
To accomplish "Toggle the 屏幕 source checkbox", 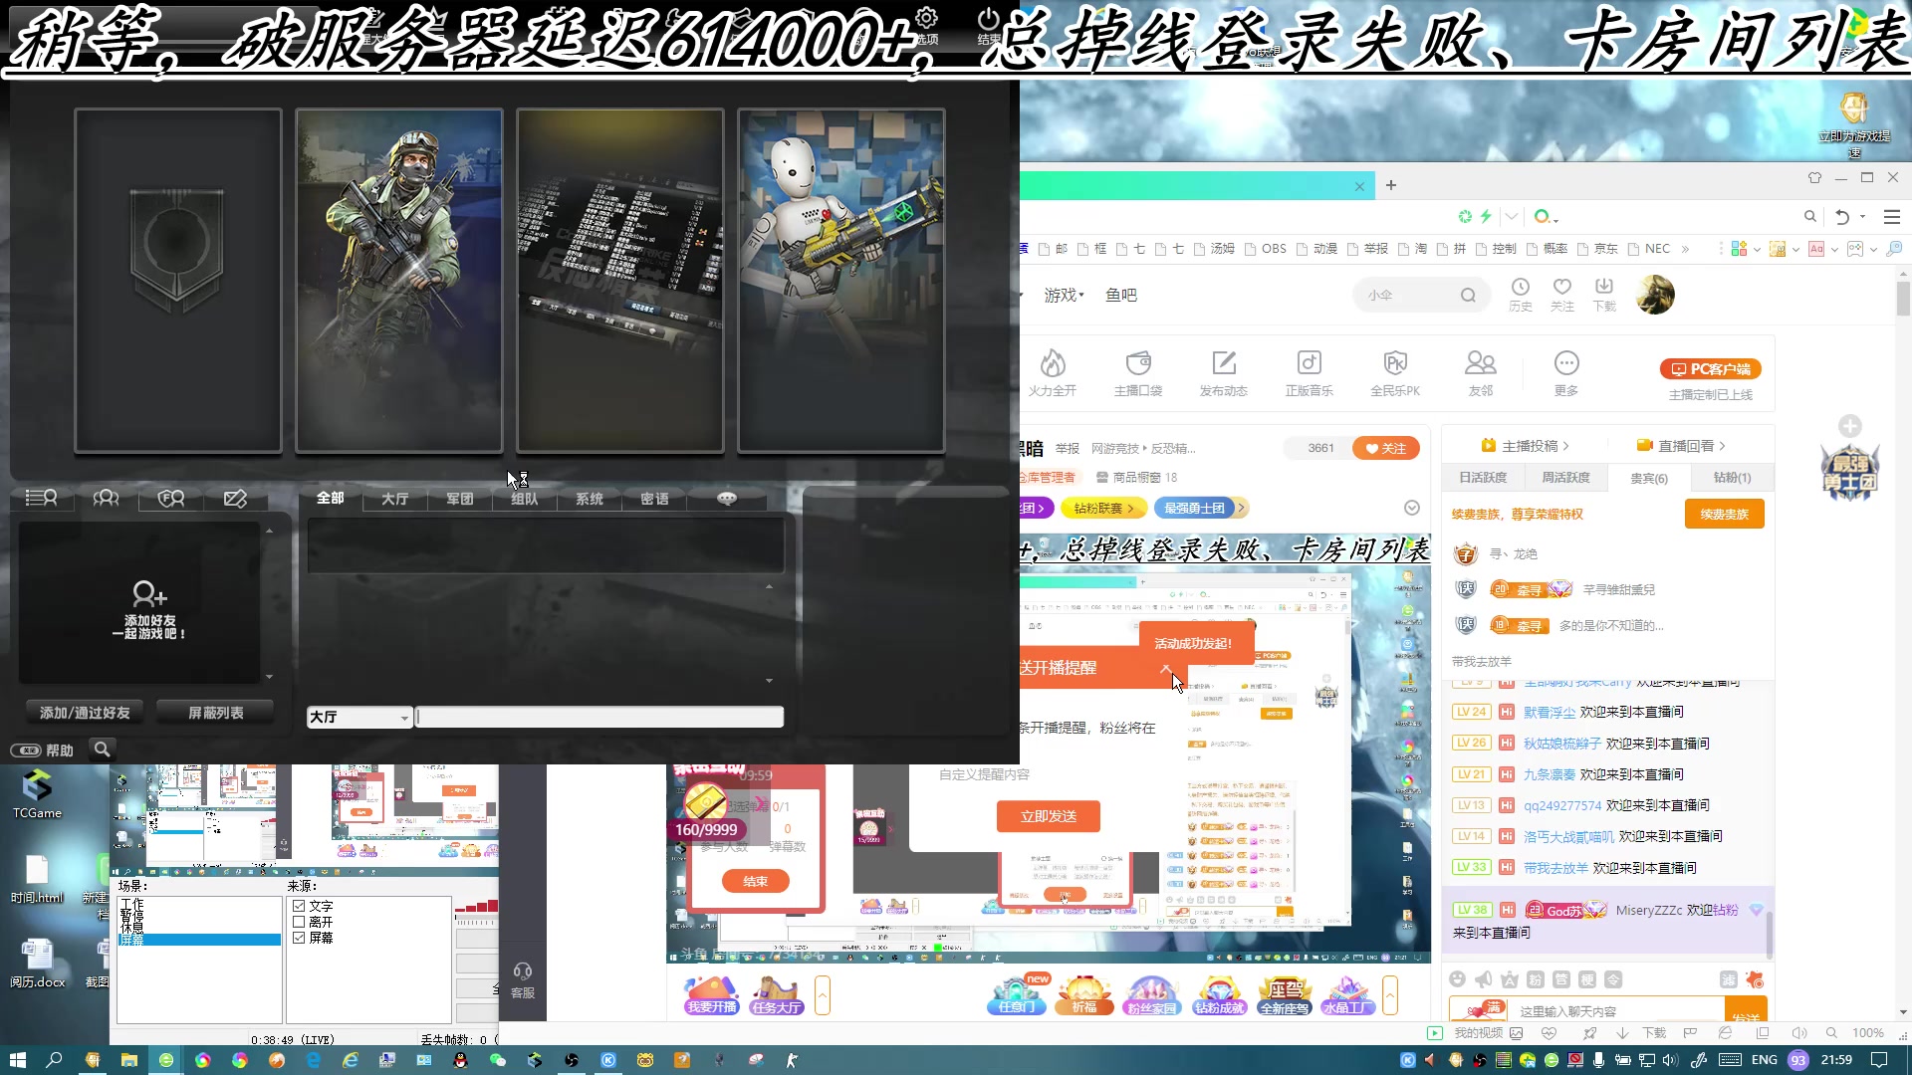I will coord(299,938).
